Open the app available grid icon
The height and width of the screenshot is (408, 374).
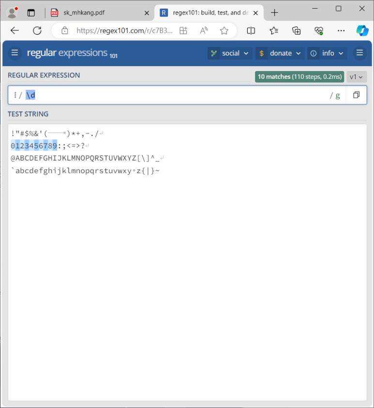pos(183,31)
